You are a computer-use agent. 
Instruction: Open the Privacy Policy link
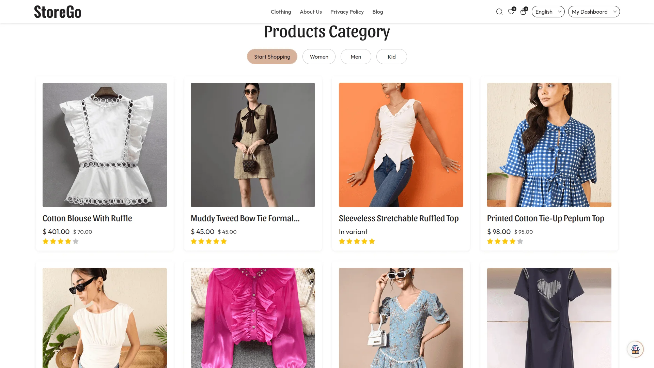pos(347,12)
